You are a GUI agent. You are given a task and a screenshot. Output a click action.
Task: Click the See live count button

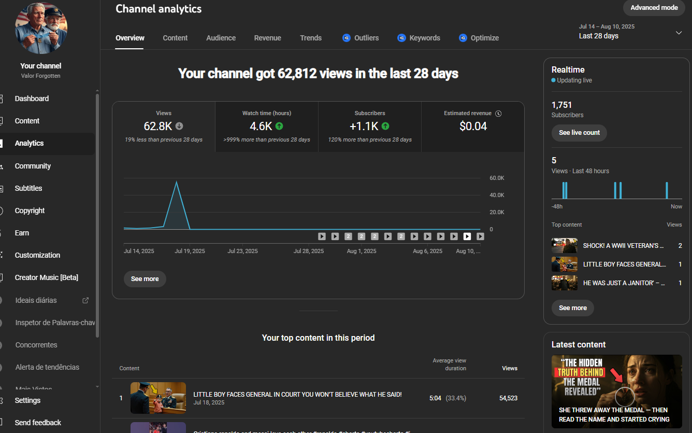[x=579, y=133]
